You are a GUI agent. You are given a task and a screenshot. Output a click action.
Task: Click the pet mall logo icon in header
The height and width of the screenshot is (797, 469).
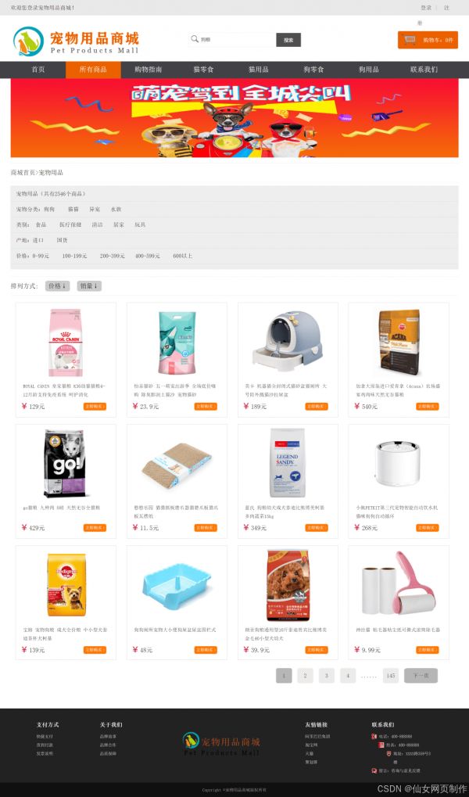(28, 41)
